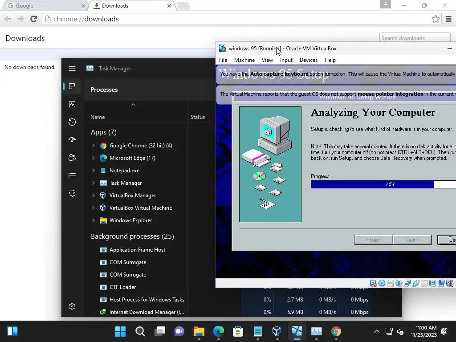Click the VirtualBox hard disk activity icon
The height and width of the screenshot is (342, 456).
(374, 283)
